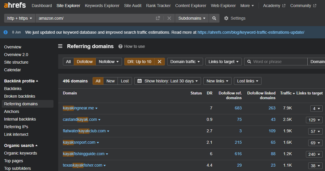Screen dimensions: 325x171
Task: Go to Backlinks in the sidebar
Action: coord(13,89)
